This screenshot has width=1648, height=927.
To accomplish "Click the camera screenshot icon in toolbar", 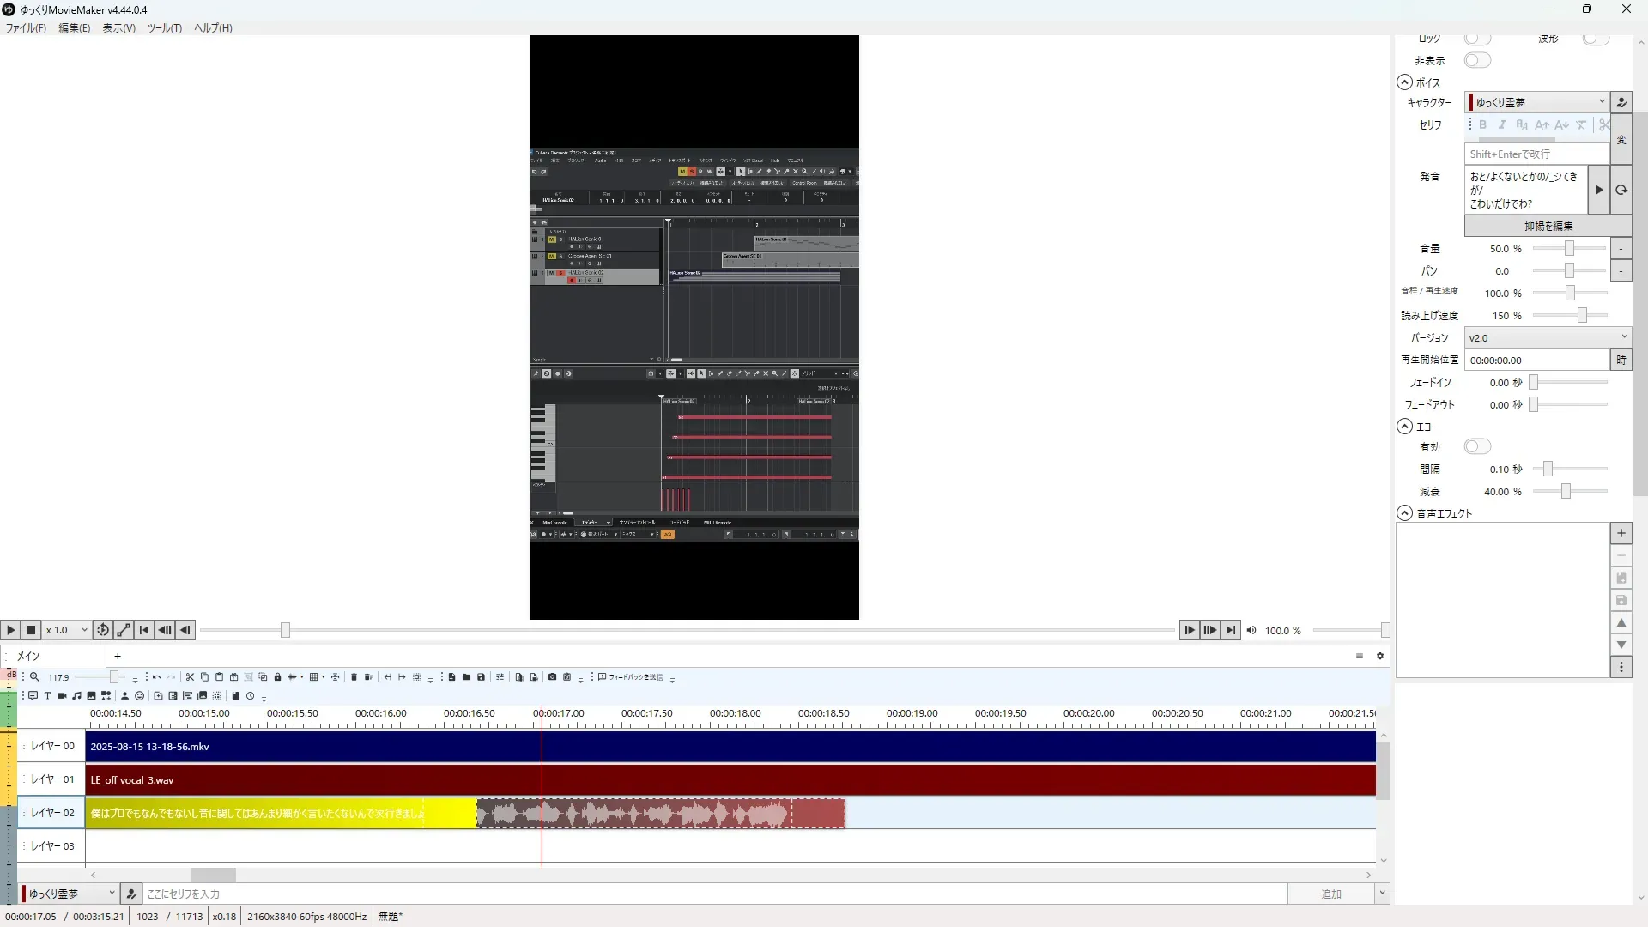I will pyautogui.click(x=552, y=677).
